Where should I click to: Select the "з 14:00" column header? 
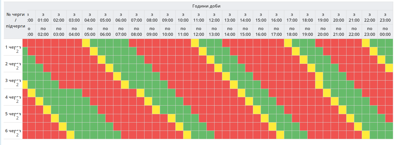coord(245,17)
